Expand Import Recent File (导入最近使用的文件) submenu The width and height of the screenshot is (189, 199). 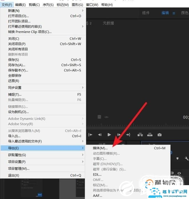(43, 141)
